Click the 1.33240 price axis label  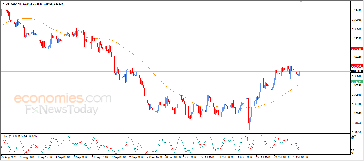(357, 85)
